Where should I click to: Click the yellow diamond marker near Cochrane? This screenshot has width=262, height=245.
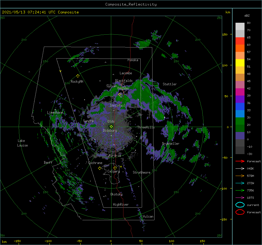click(100, 168)
